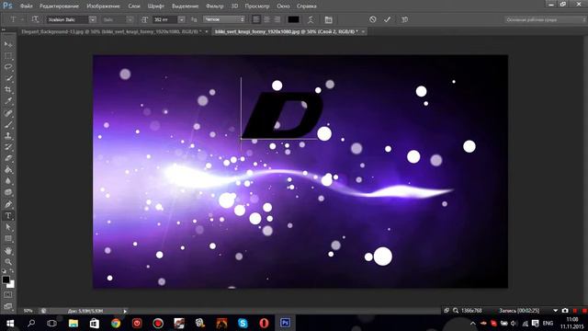This screenshot has width=588, height=331.
Task: Click the letter D on canvas
Action: point(282,115)
